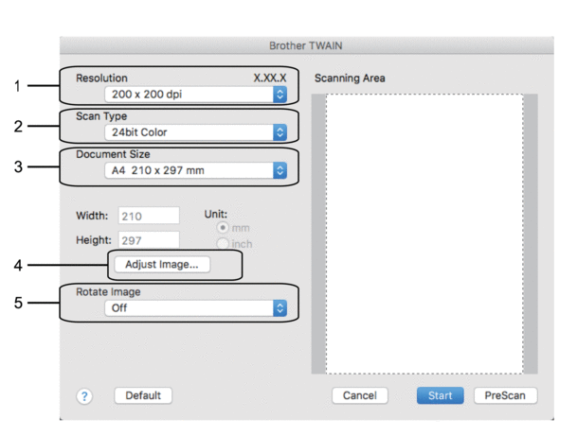The width and height of the screenshot is (577, 436).
Task: Select the mm unit radio button
Action: (223, 228)
